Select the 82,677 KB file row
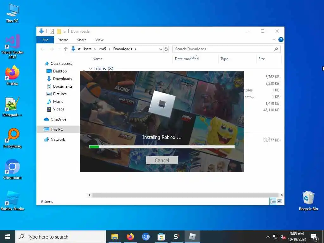Viewport: 324px width, 243px height. click(271, 140)
